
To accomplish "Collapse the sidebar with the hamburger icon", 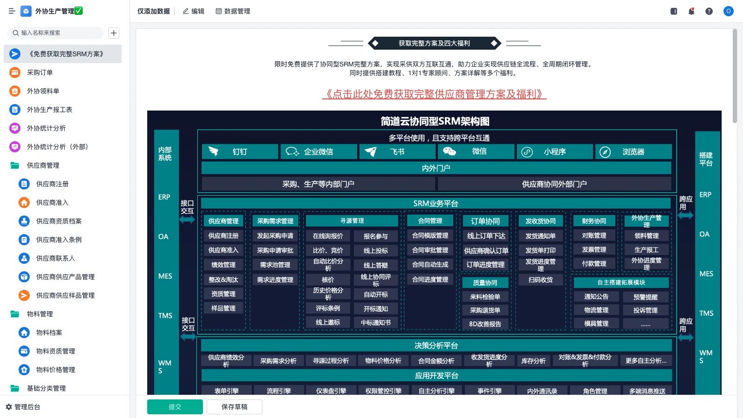I will [12, 11].
